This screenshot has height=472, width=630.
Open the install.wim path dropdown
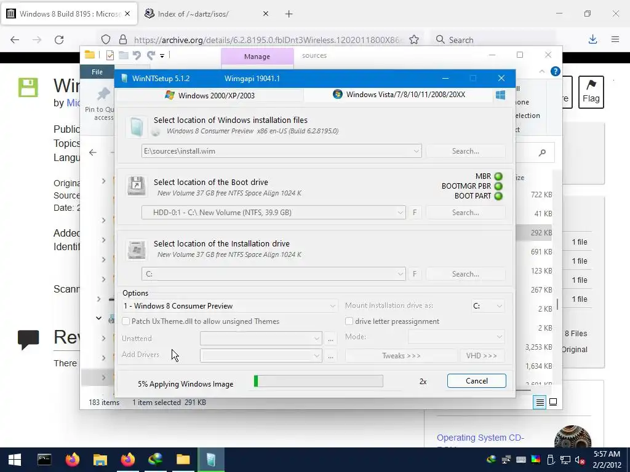[x=417, y=151]
